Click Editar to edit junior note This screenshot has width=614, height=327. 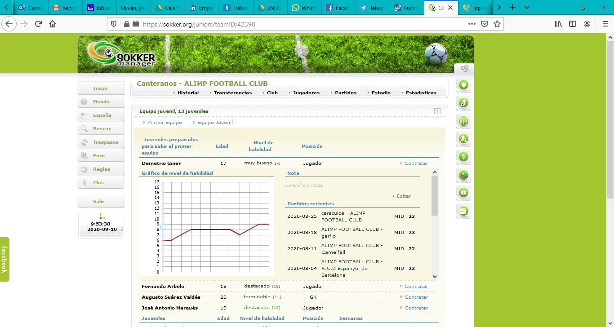(x=404, y=196)
